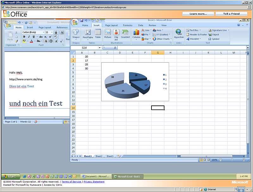Click Zoom Out minus on Excel slider
253x192 pixels.
[x=220, y=160]
